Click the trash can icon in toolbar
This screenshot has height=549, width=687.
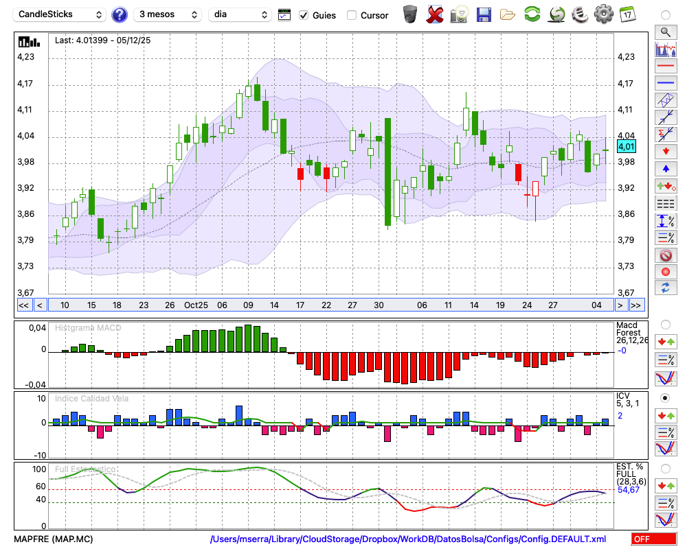click(x=410, y=14)
